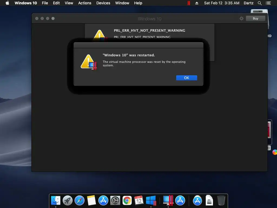Launch Google Chrome from the Dock
The image size is (277, 208).
[x=127, y=200]
